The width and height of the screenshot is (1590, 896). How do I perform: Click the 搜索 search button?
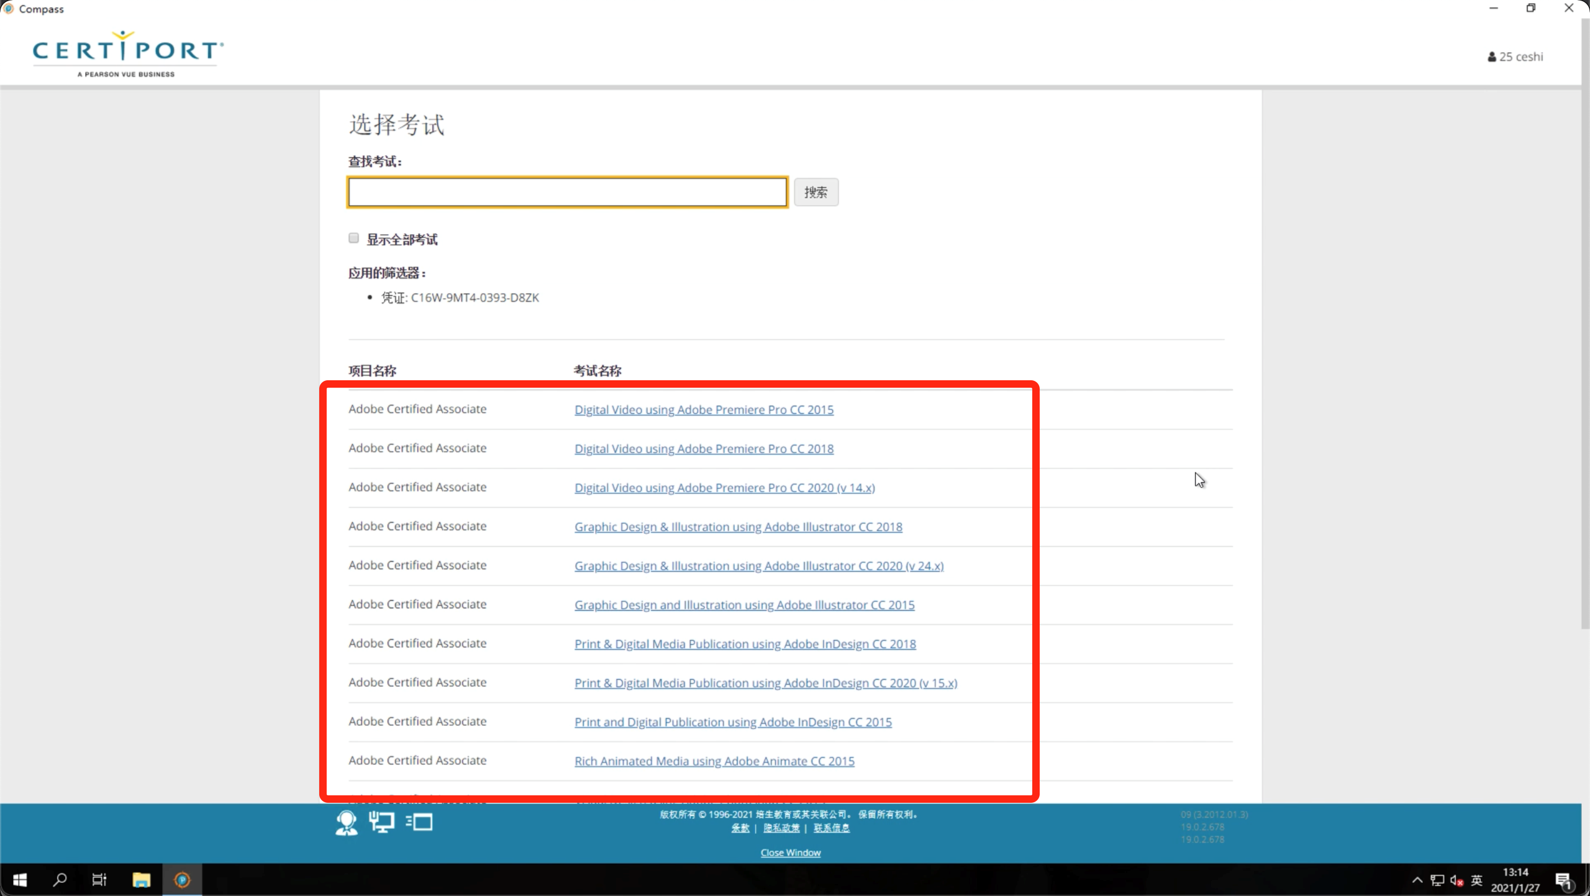point(816,192)
